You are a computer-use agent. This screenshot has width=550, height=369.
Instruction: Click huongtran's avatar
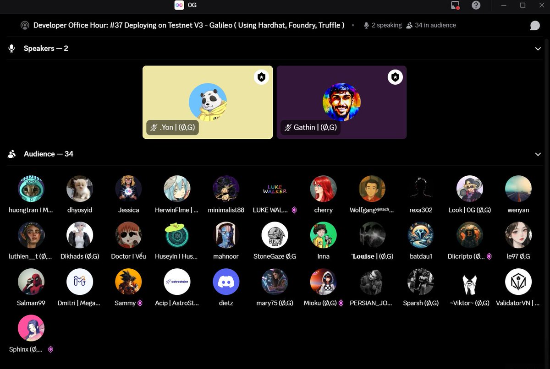(31, 189)
